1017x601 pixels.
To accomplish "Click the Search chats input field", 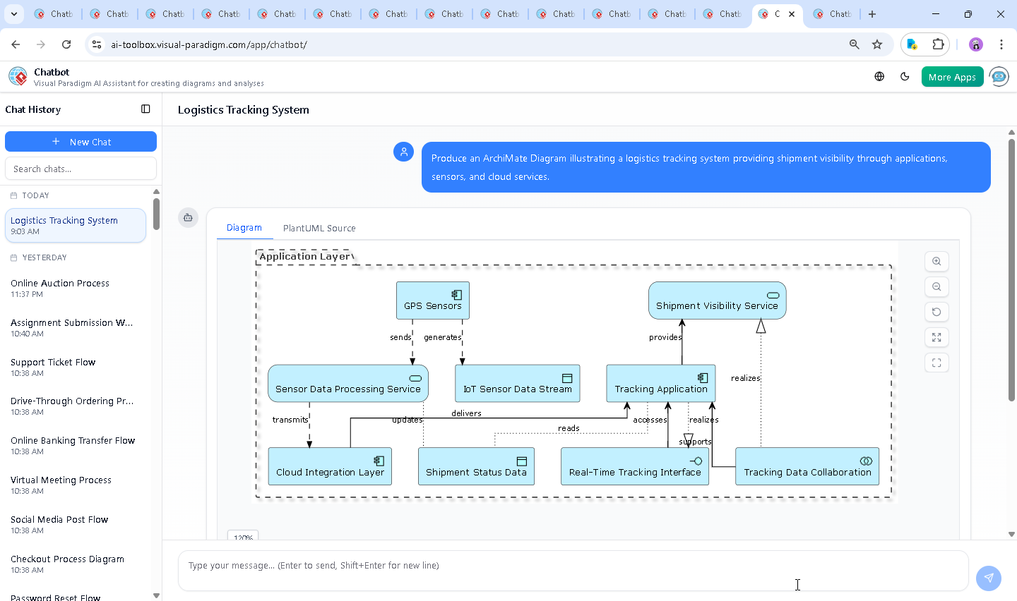I will pos(81,168).
